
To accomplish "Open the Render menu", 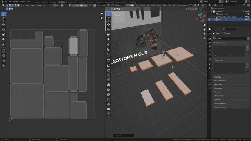I will (16, 2).
